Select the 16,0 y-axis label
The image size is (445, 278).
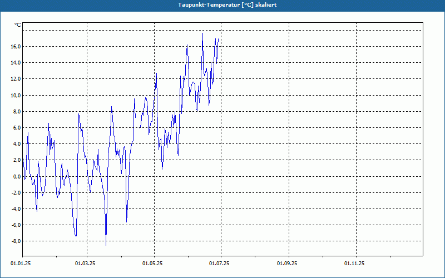click(16, 47)
